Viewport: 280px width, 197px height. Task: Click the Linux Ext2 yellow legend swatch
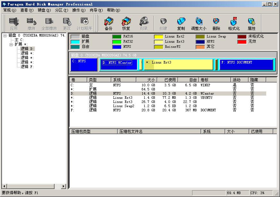(158, 37)
